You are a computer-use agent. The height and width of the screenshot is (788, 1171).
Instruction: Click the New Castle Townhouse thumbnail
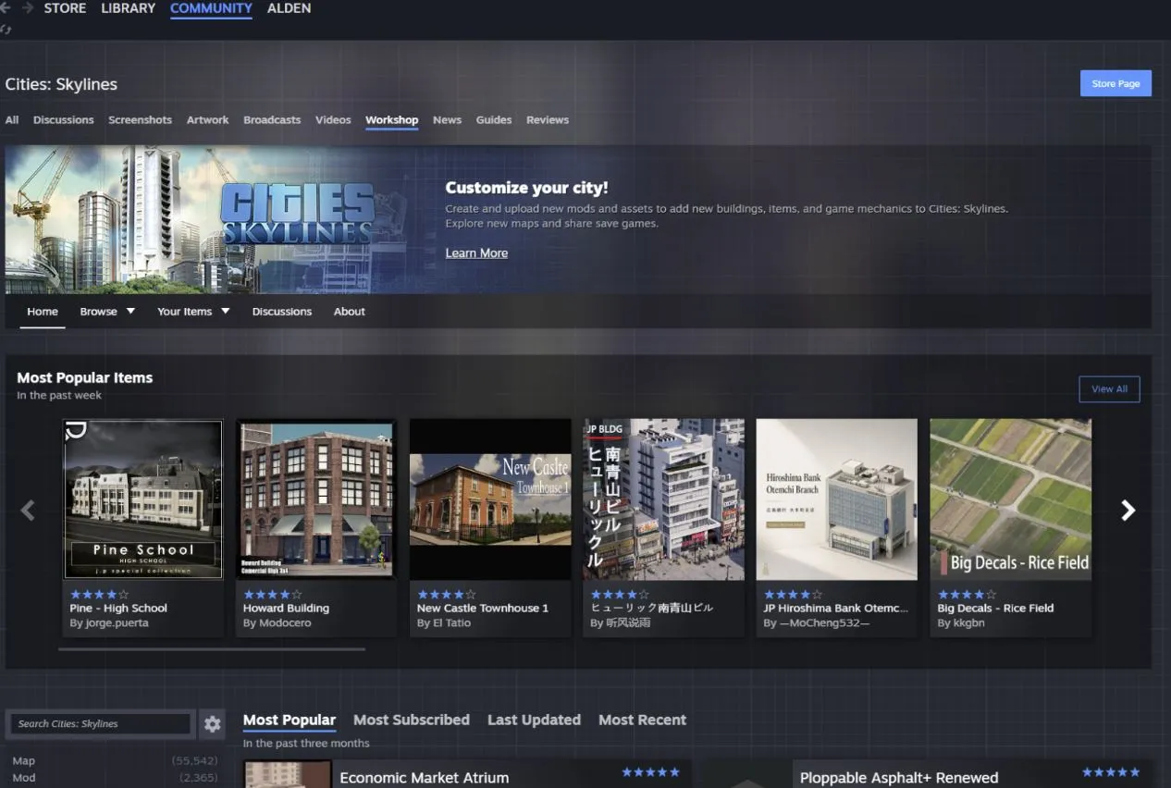(x=490, y=499)
